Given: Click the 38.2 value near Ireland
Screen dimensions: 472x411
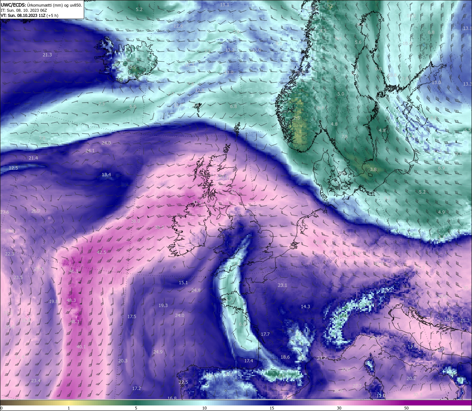Looking at the screenshot, I should 159,227.
